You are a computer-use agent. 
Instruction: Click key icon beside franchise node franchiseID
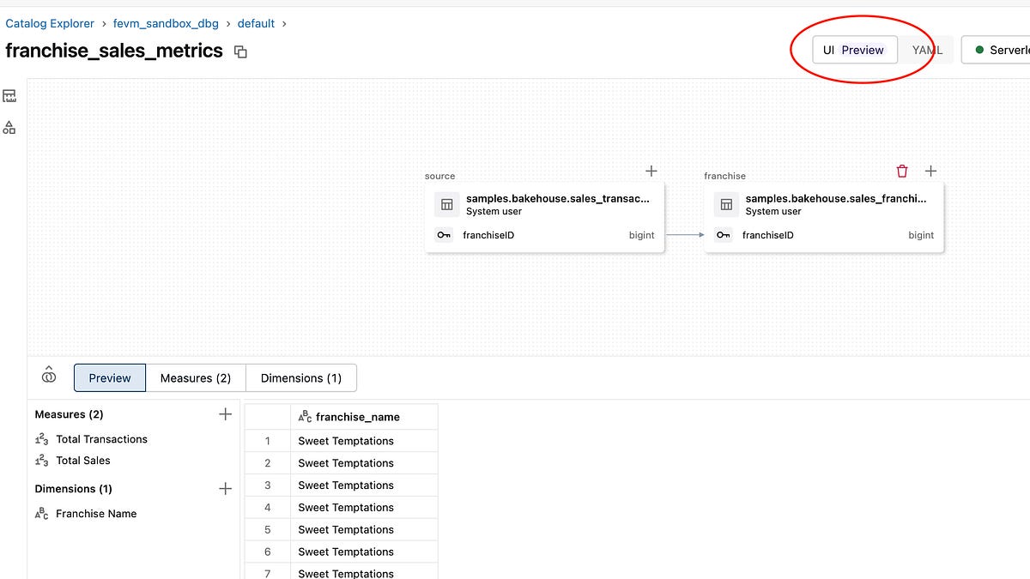click(x=724, y=235)
